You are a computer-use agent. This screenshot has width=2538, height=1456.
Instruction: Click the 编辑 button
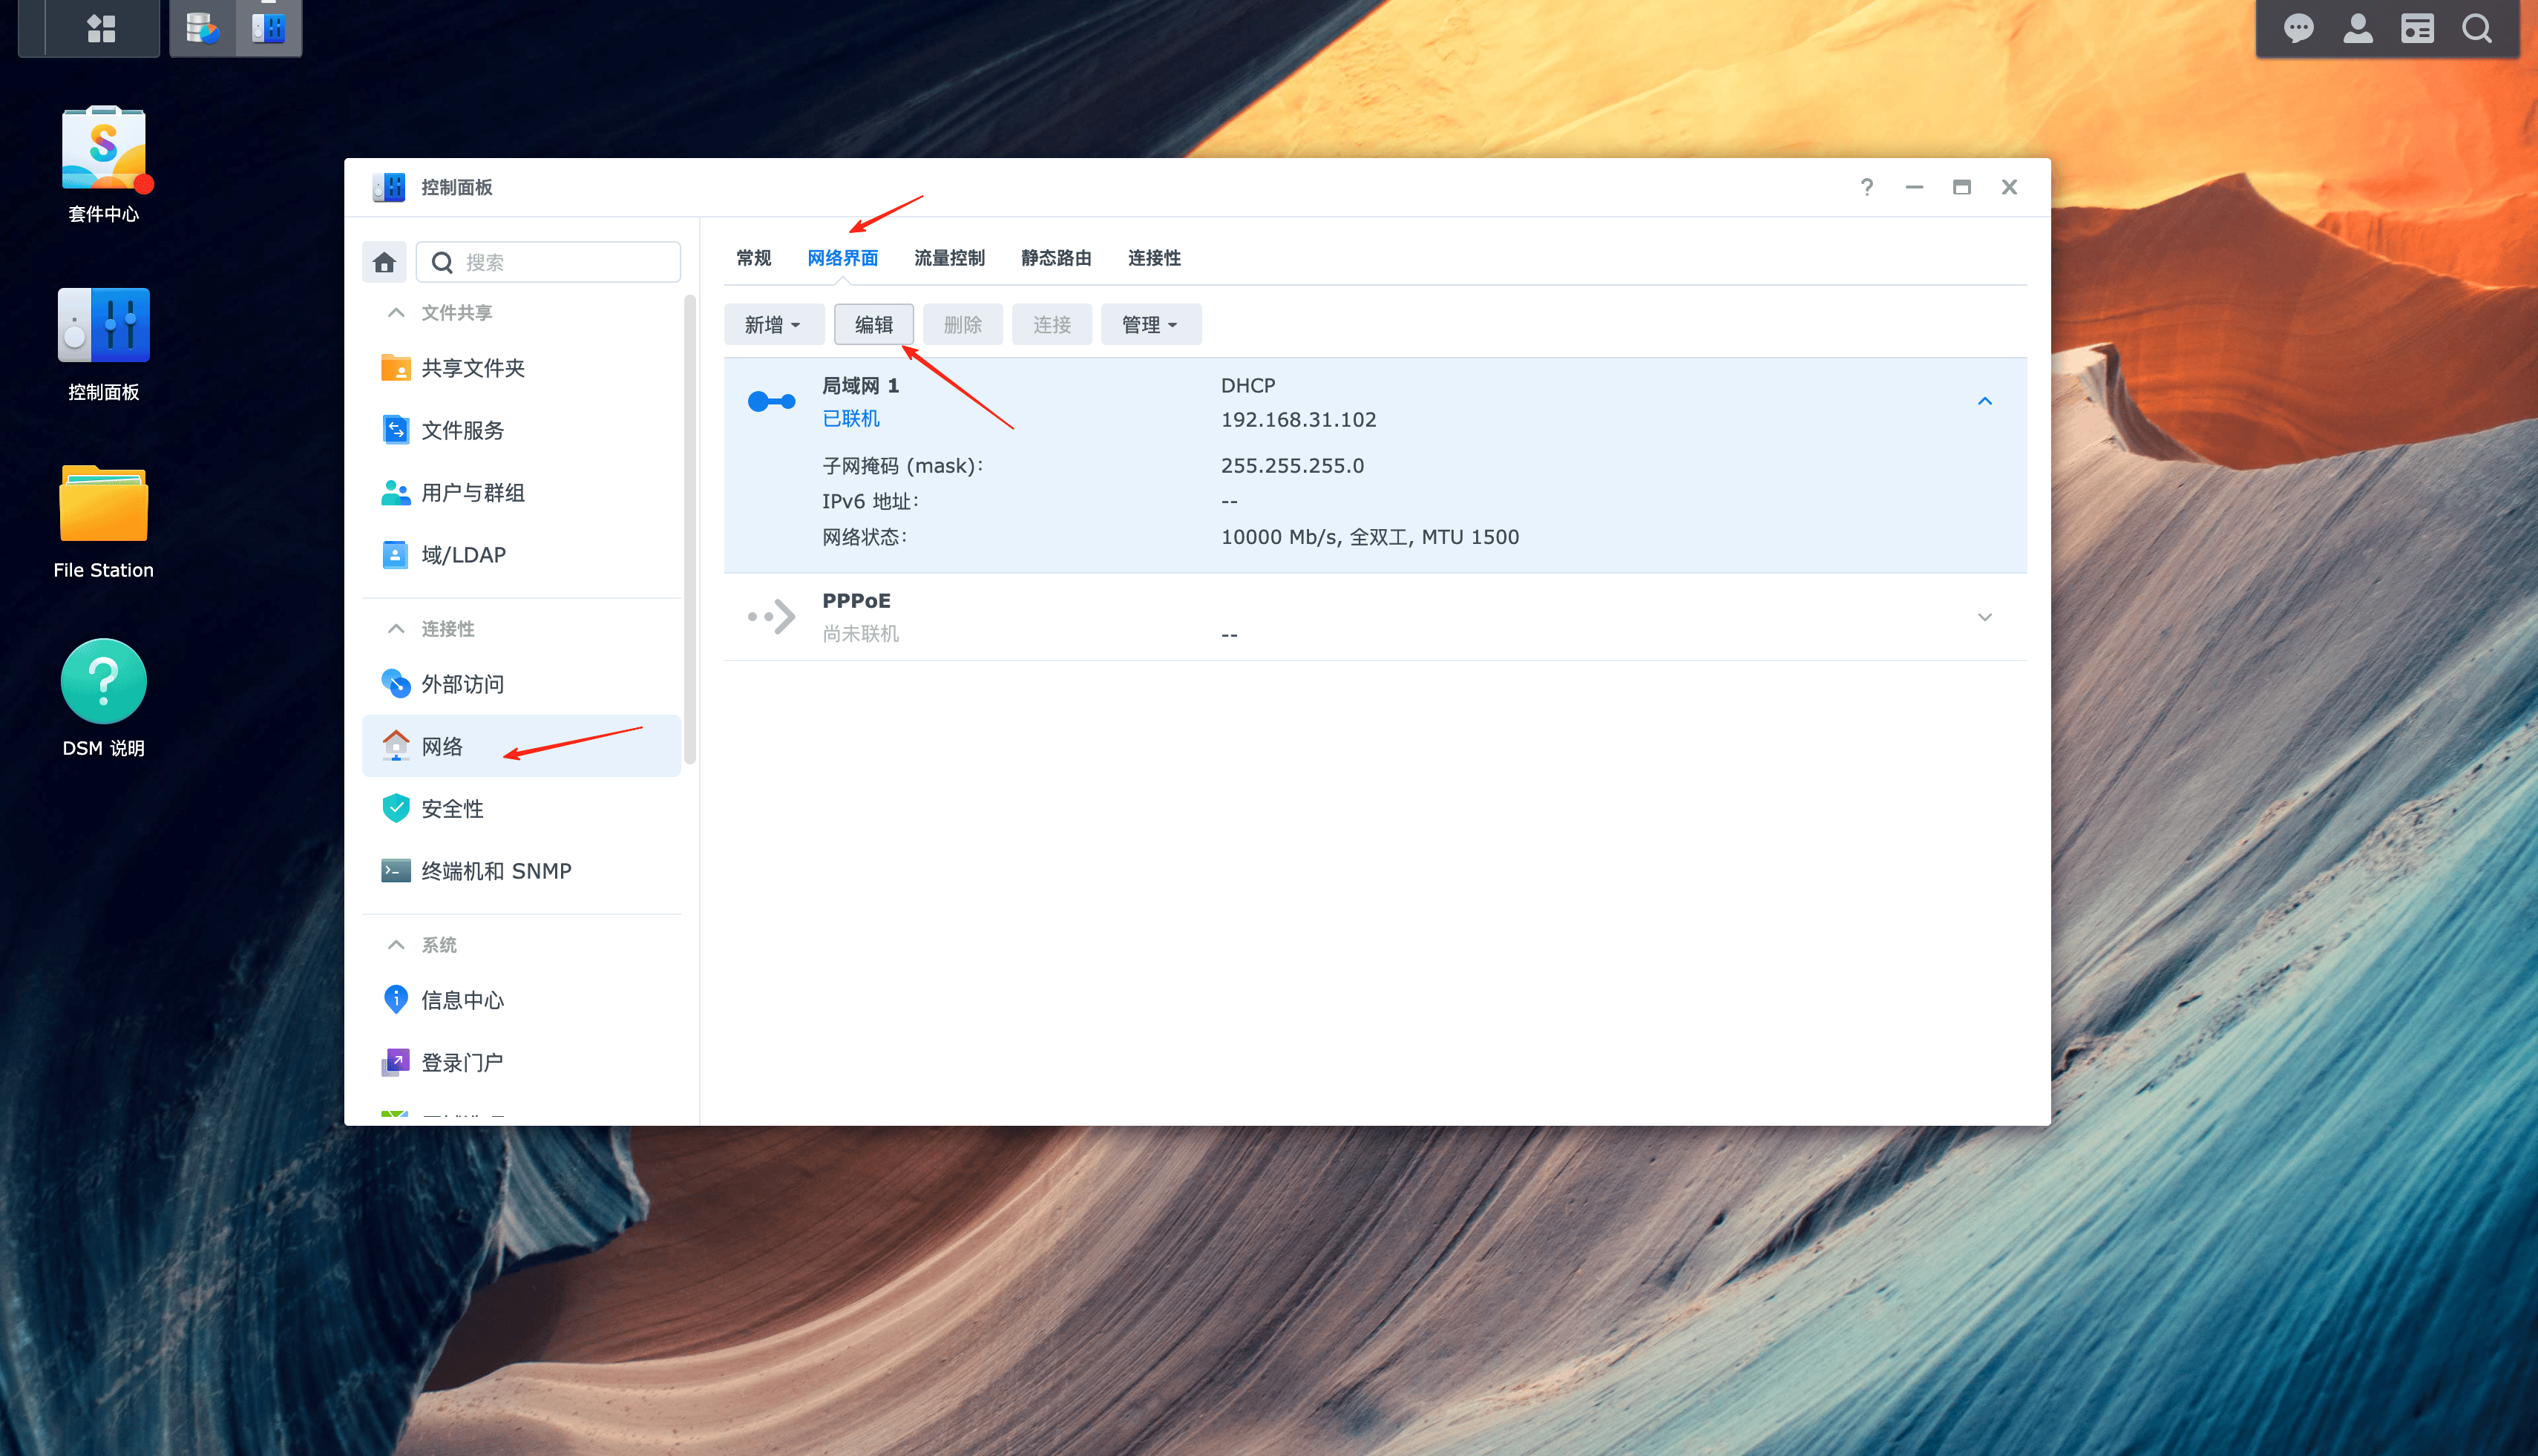tap(873, 325)
